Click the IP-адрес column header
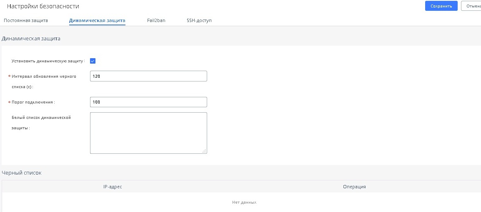Image resolution: width=481 pixels, height=212 pixels. [113, 187]
